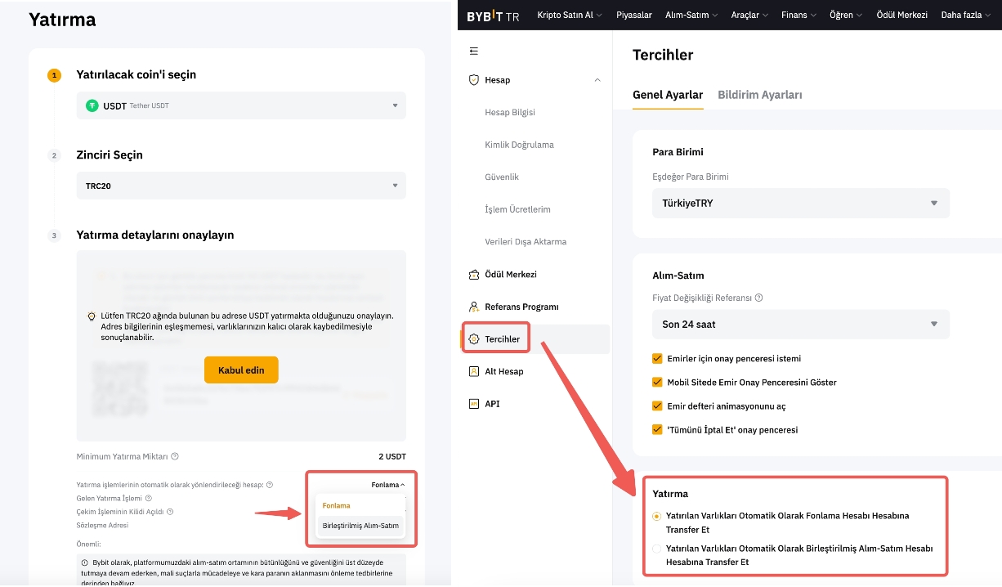
Task: Collapse the Hesap section chevron
Action: click(597, 80)
